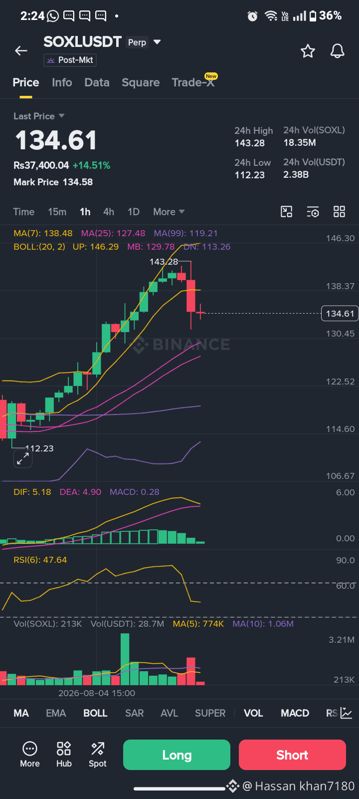This screenshot has height=799, width=359.
Task: Add SOXLUSDT to favorites with star icon
Action: (308, 51)
